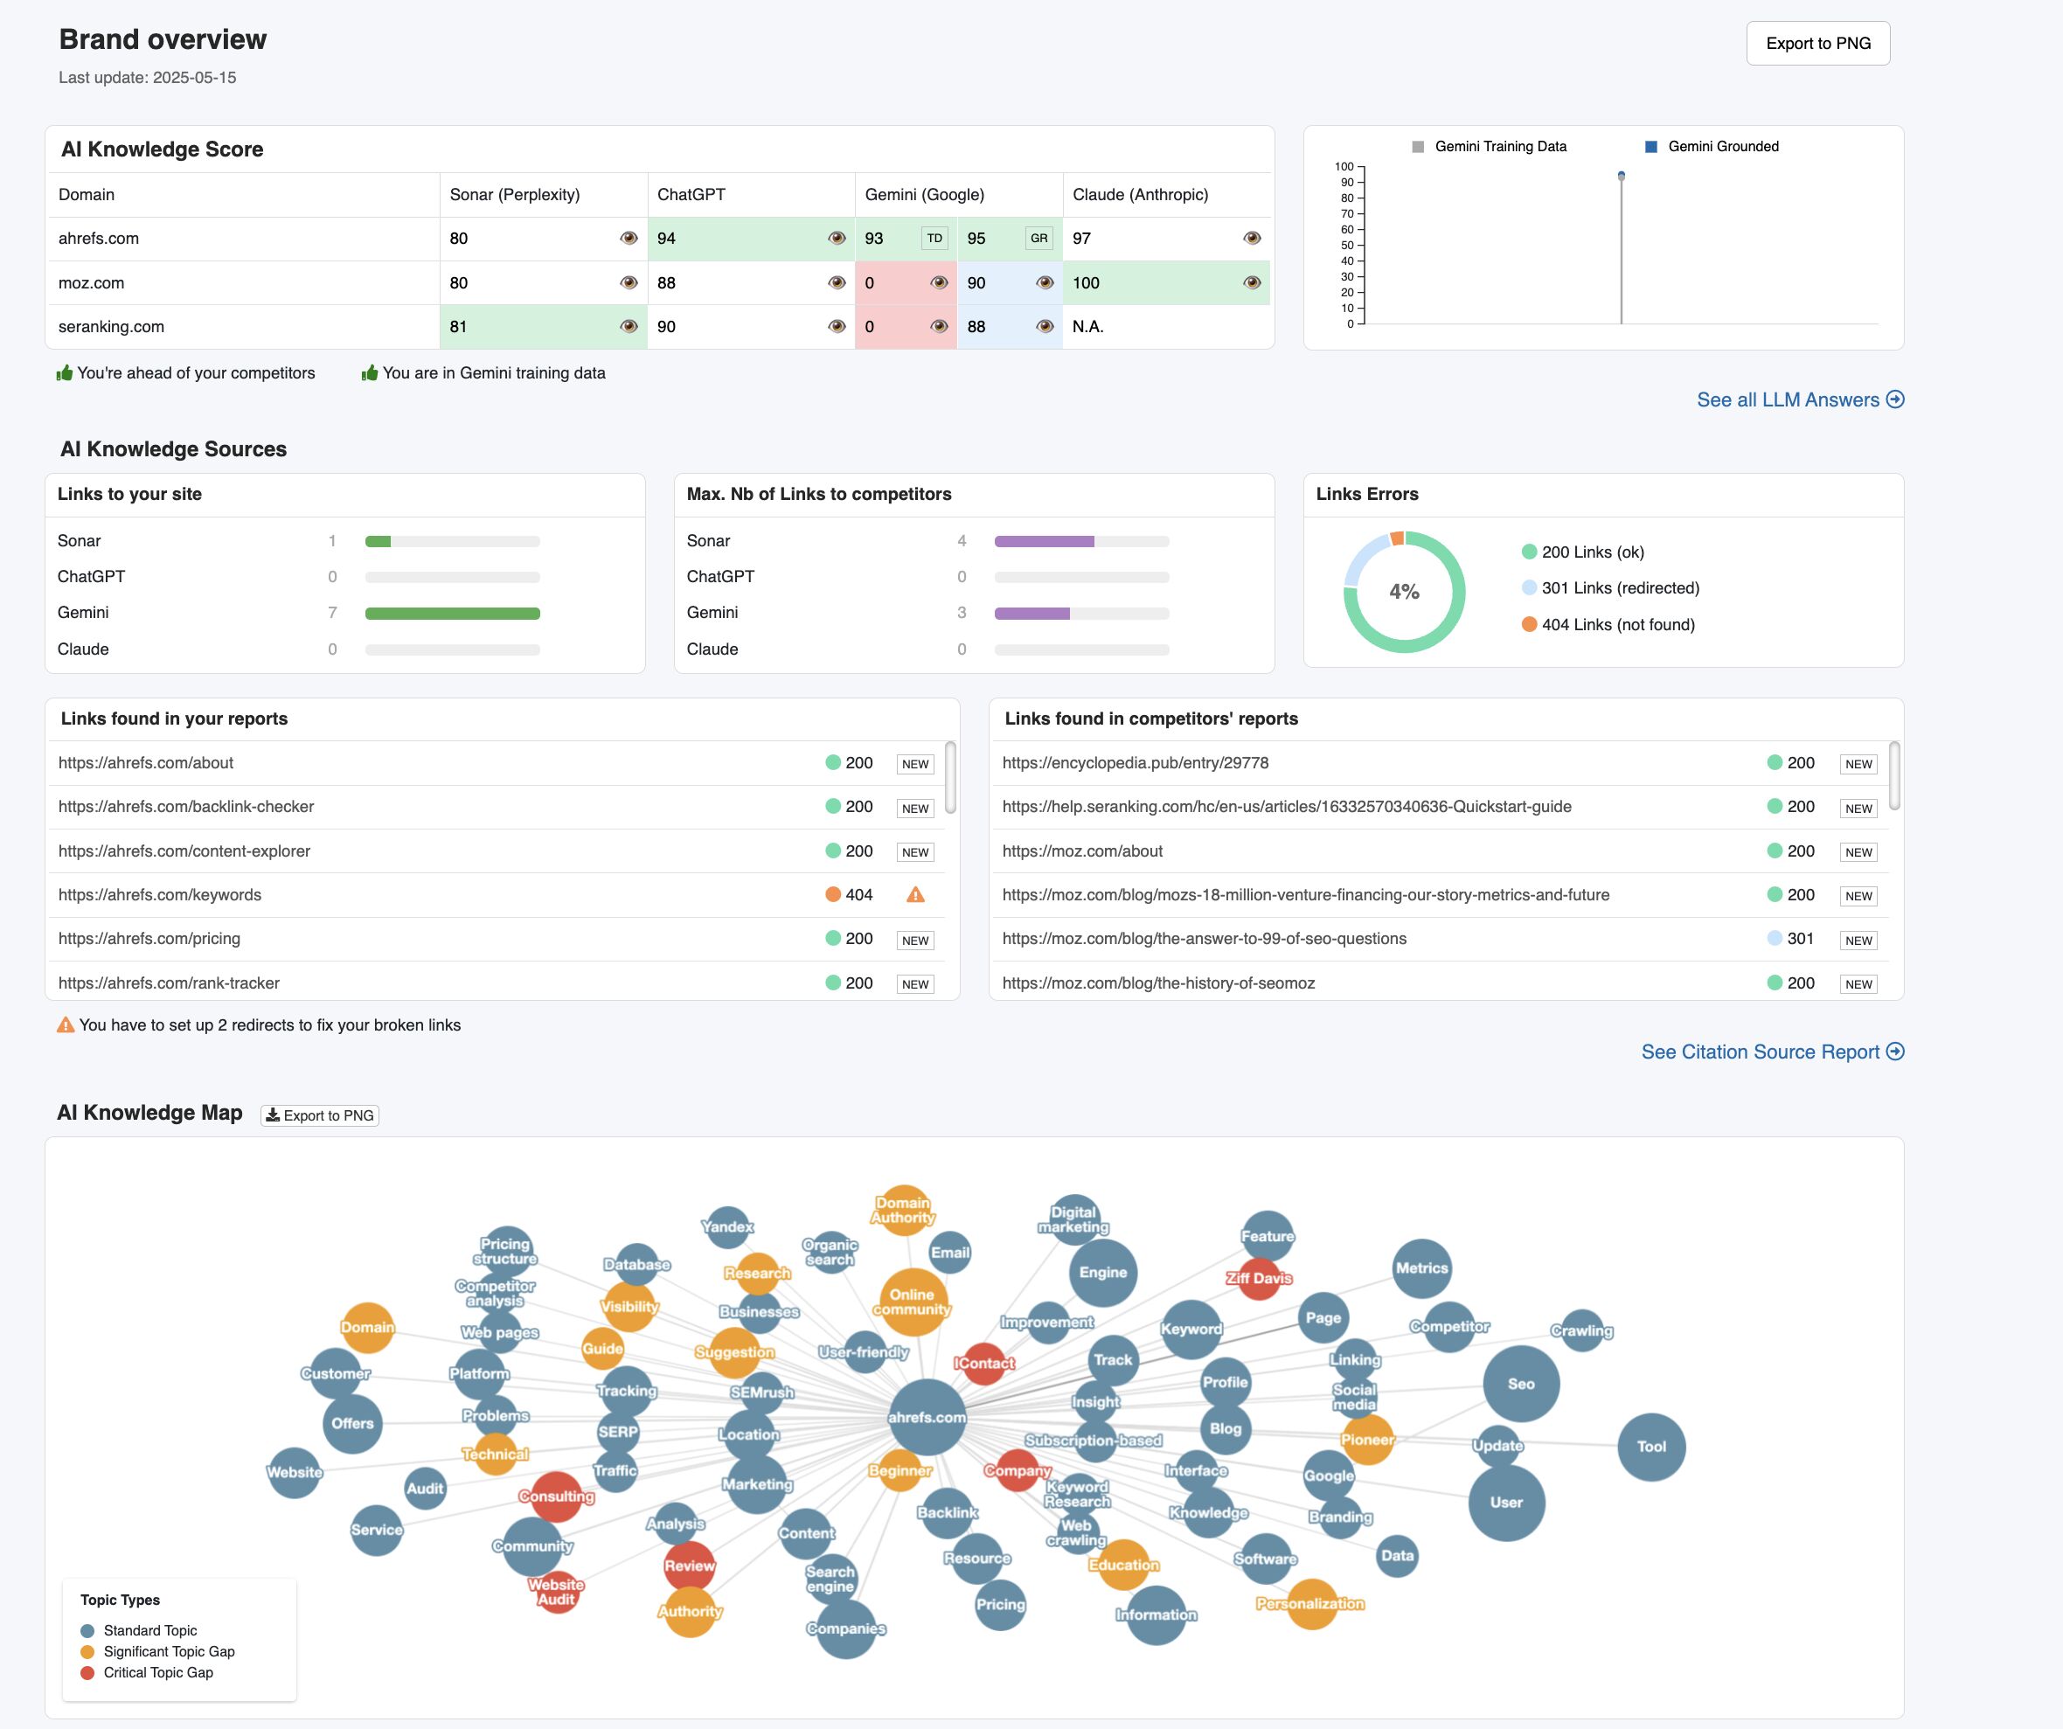2063x1729 pixels.
Task: Click eye icon for moz.com ChatGPT score
Action: click(837, 283)
